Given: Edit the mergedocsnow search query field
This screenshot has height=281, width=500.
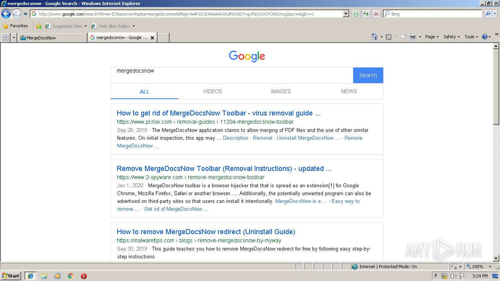Looking at the screenshot, I should point(232,75).
